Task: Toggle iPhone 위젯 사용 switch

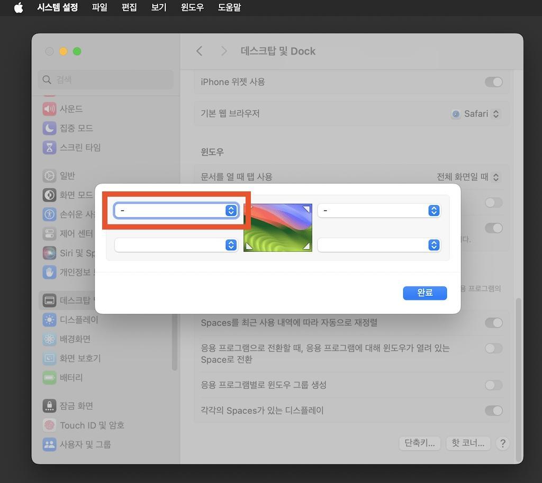Action: point(494,82)
